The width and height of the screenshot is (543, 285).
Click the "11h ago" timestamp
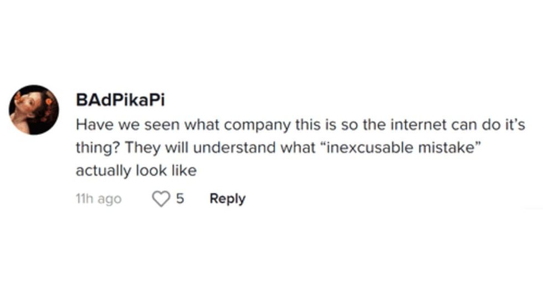pos(98,199)
